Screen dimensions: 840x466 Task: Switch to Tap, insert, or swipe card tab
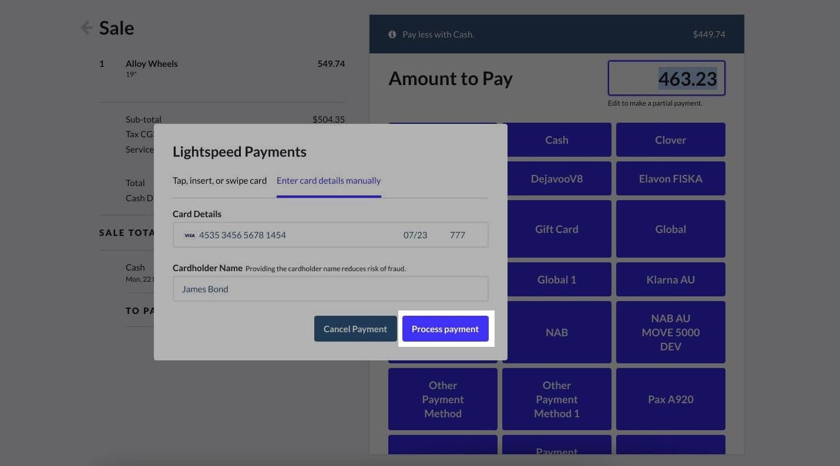(220, 181)
